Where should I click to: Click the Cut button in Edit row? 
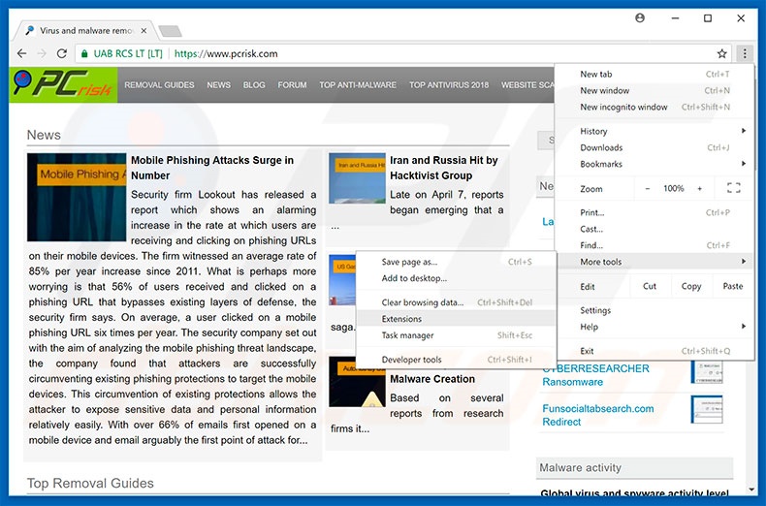(650, 286)
